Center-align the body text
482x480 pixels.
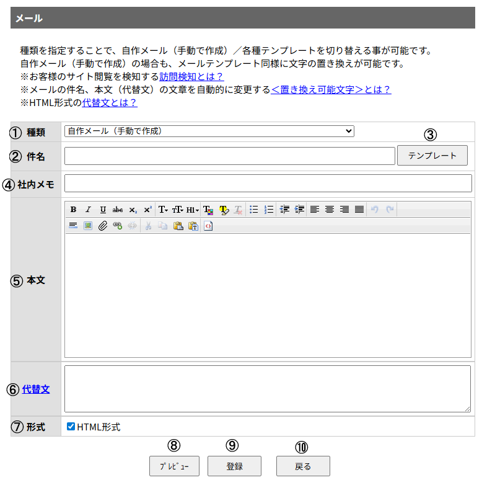click(x=330, y=210)
